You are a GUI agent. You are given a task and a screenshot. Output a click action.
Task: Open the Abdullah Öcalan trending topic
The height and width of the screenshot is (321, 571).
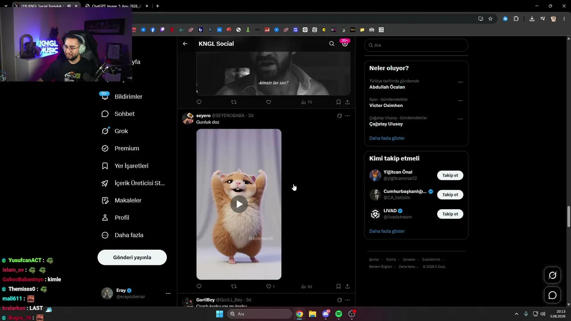point(387,87)
